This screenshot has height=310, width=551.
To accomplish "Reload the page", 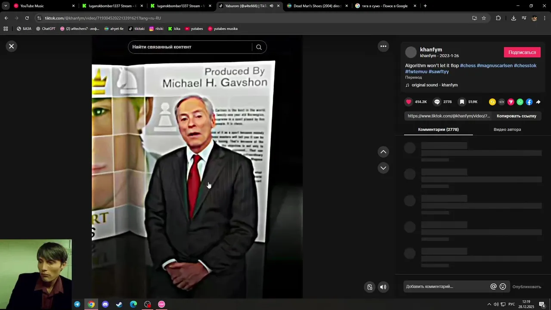I will [x=27, y=18].
